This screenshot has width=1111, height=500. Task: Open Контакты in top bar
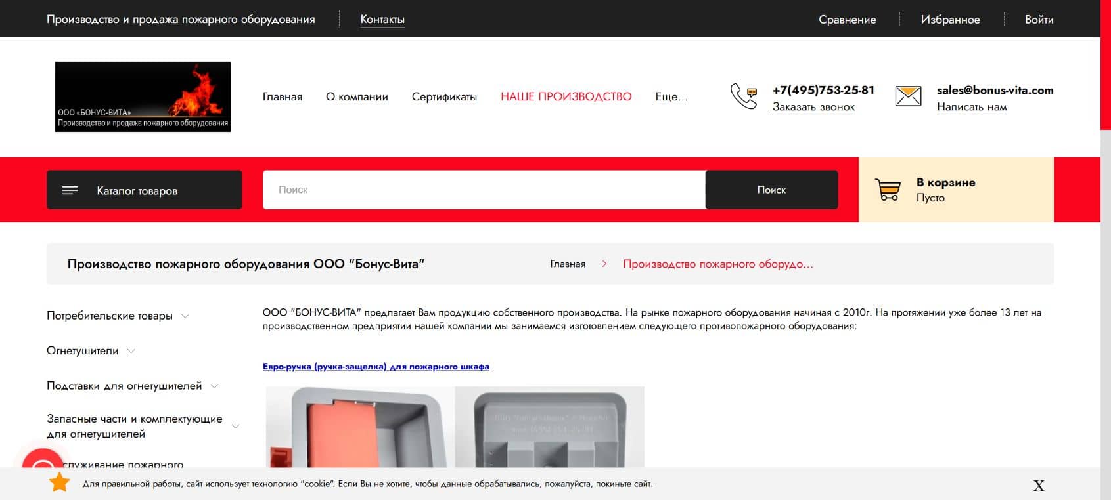point(382,20)
